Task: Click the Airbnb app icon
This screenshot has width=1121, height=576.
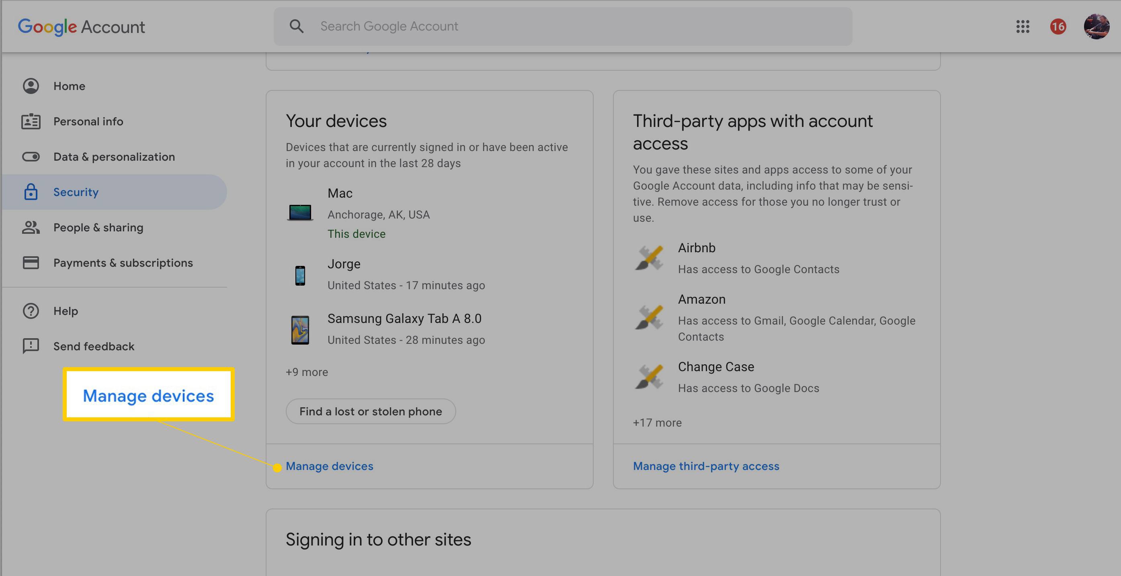Action: pos(649,258)
